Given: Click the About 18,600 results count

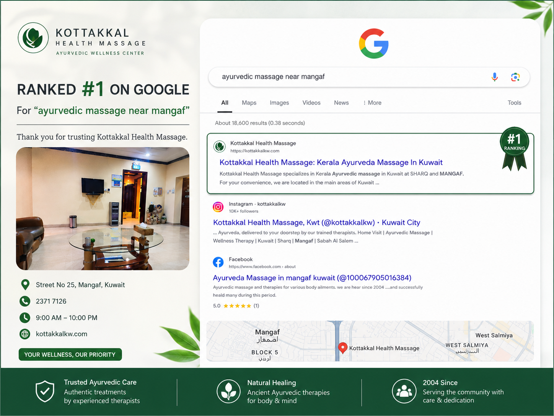Looking at the screenshot, I should pyautogui.click(x=260, y=123).
